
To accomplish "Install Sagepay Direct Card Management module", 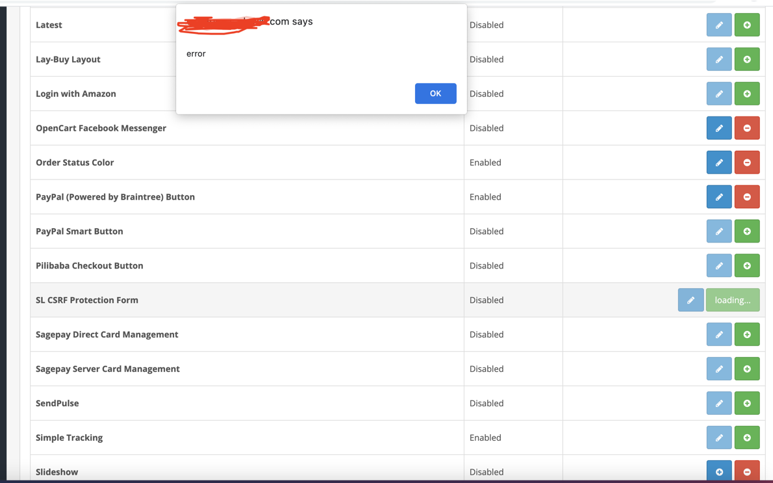I will [747, 335].
